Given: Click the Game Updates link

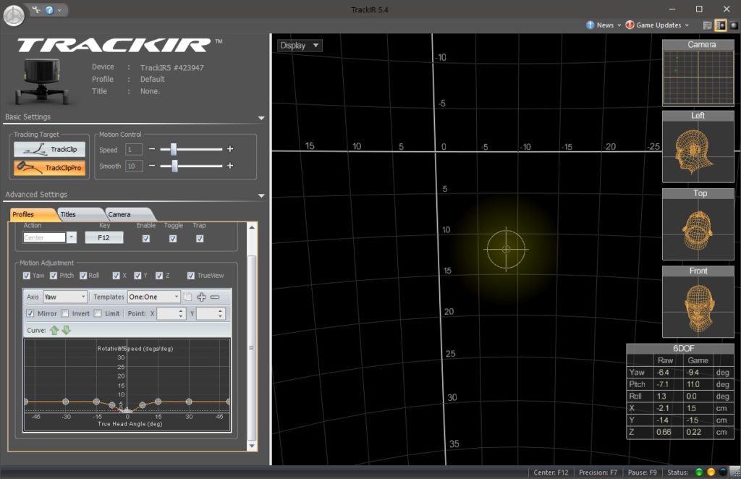Looking at the screenshot, I should point(659,25).
